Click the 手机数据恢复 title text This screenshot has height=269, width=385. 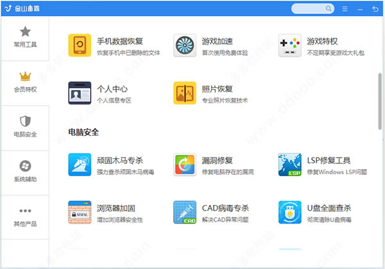(x=120, y=41)
